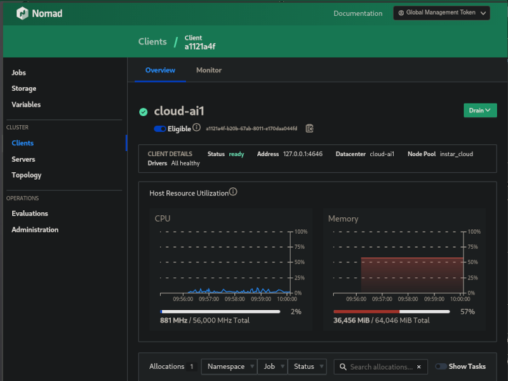The image size is (508, 381).
Task: Click the ready status value
Action: coord(236,154)
